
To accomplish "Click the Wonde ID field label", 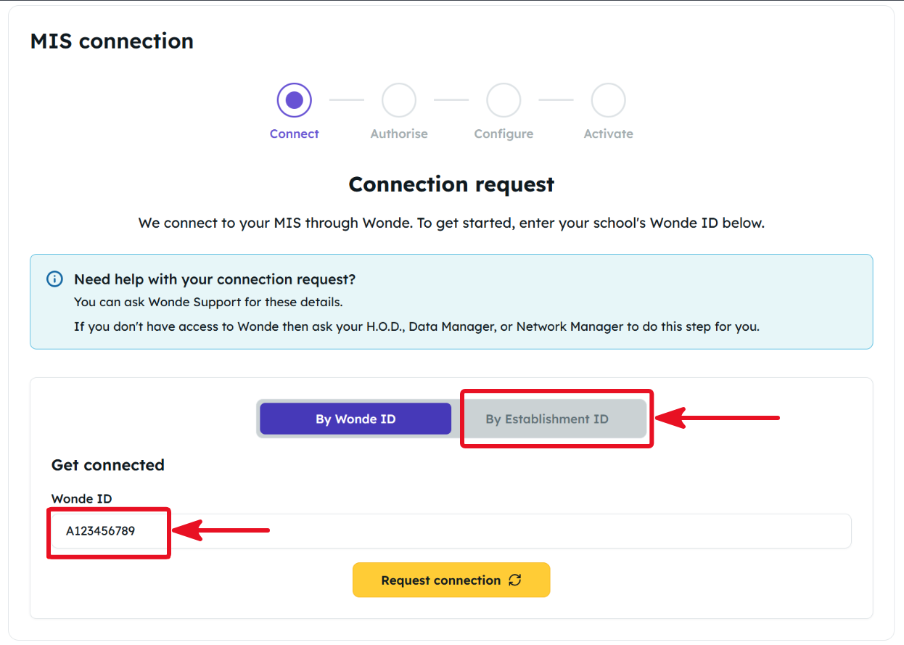I will point(81,498).
